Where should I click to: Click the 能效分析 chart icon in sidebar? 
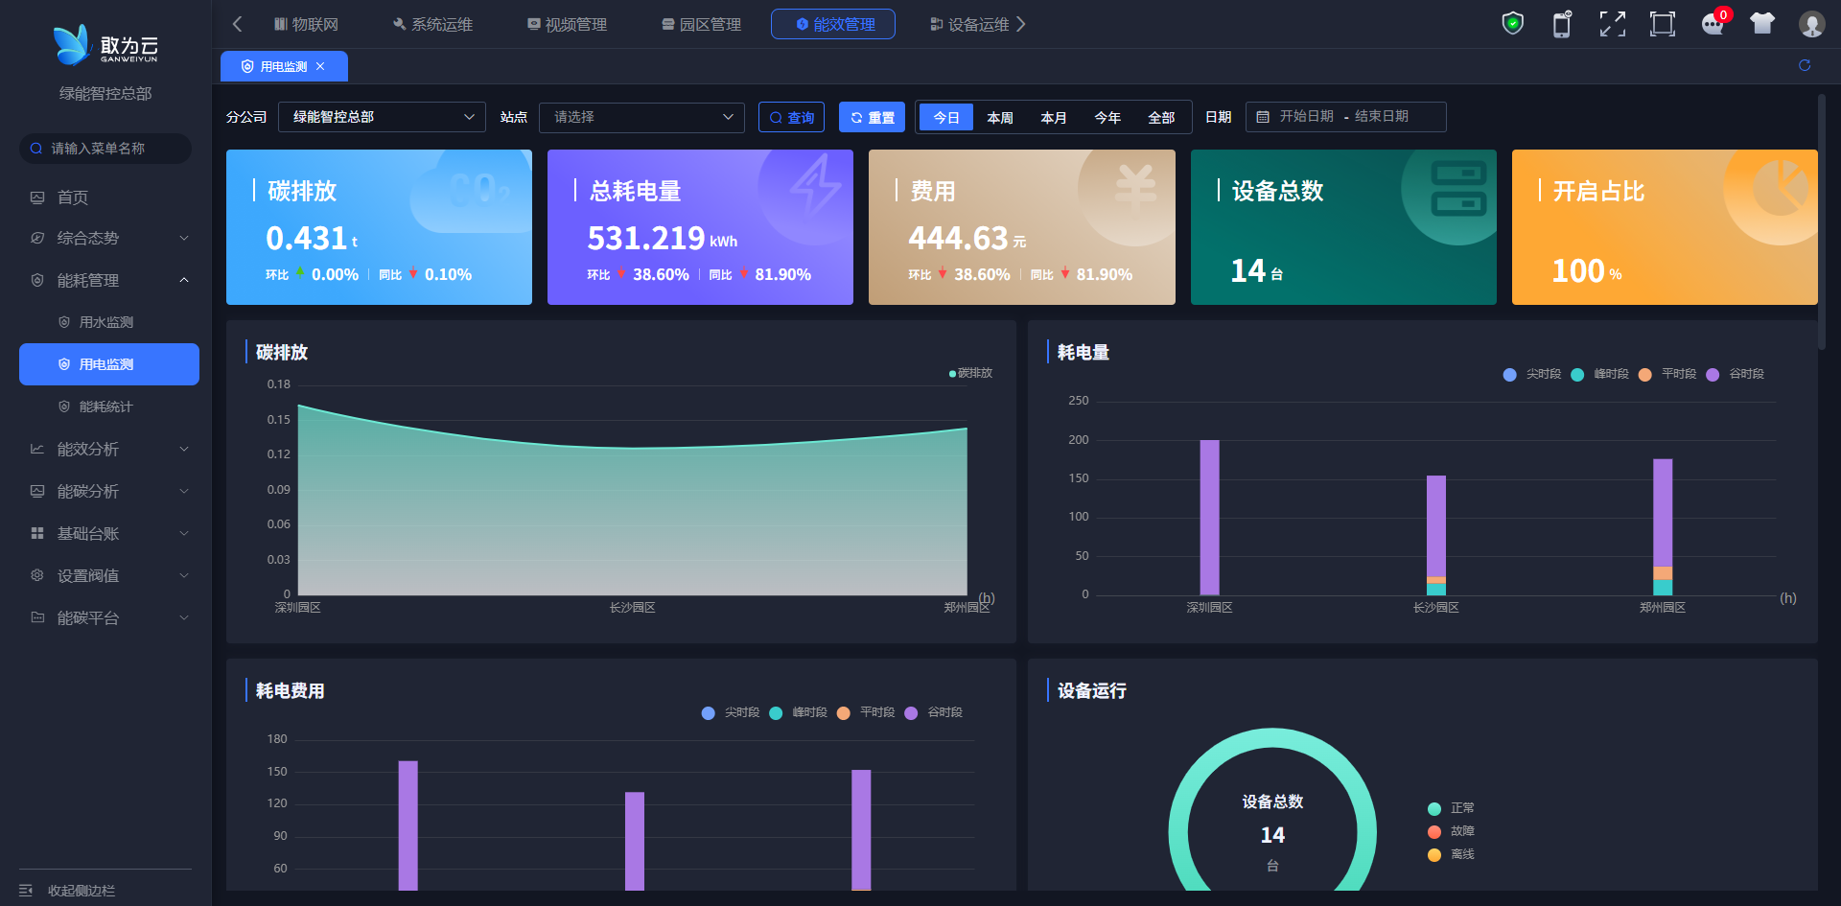37,449
